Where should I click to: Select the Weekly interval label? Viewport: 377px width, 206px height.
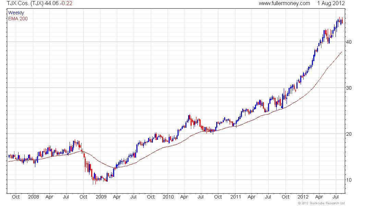tap(16, 13)
